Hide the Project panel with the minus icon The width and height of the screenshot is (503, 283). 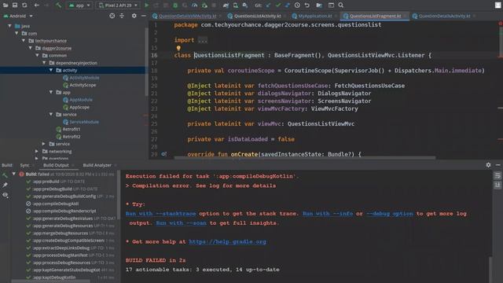click(x=143, y=16)
